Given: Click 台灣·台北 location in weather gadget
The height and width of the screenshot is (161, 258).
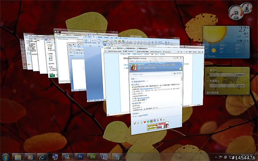Looking at the screenshot, I should pos(243,41).
